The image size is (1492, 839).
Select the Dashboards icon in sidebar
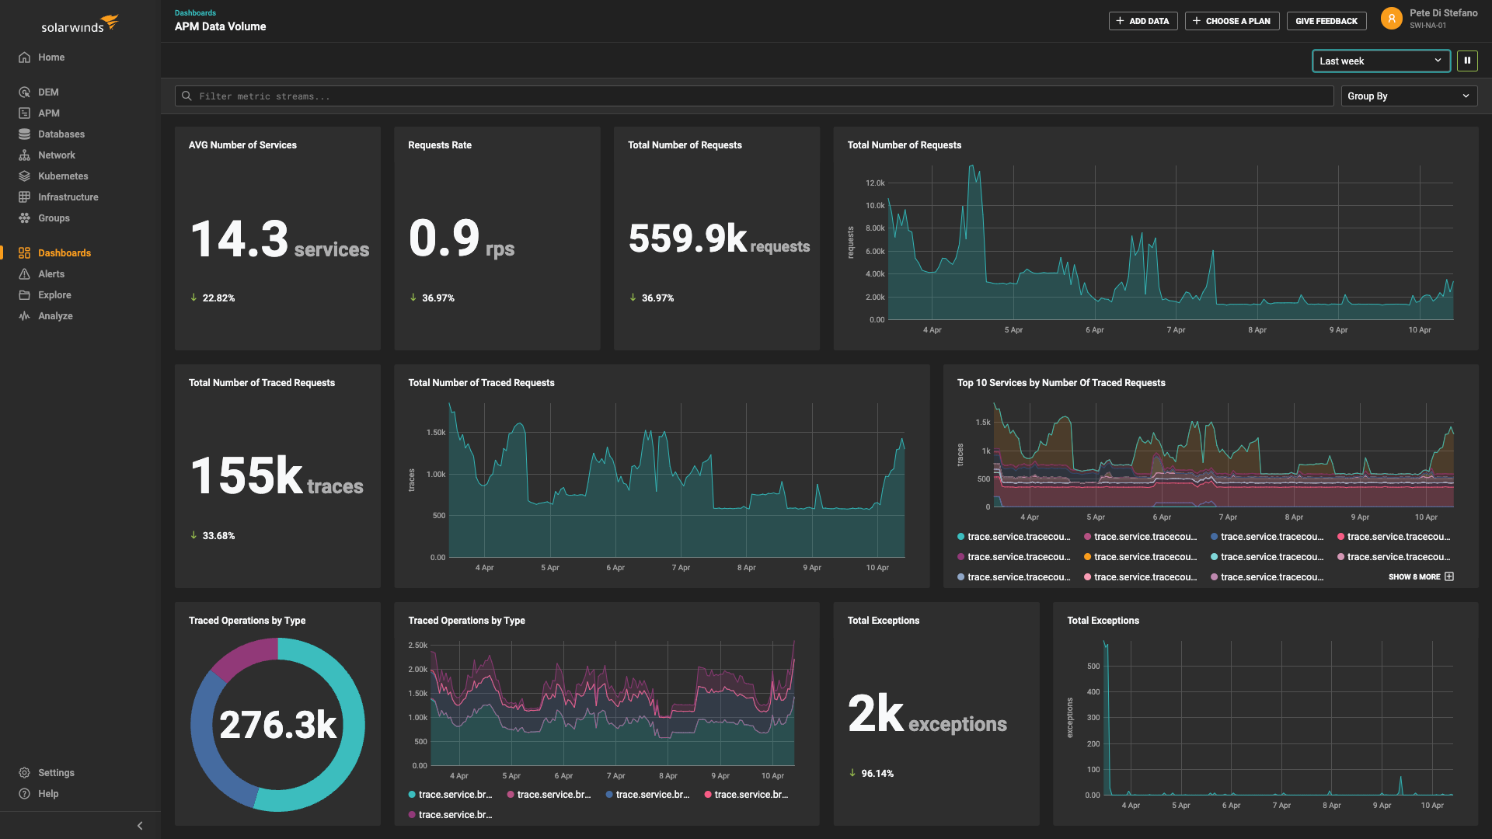[23, 251]
